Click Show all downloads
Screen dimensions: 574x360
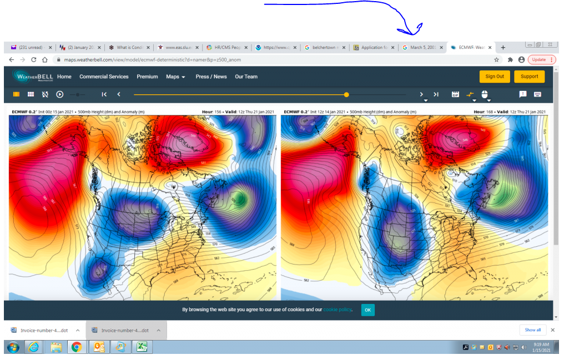point(532,330)
